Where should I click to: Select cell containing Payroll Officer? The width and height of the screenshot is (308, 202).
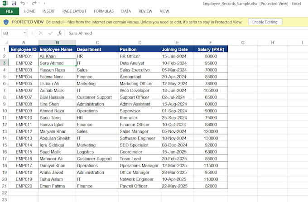[140, 186]
